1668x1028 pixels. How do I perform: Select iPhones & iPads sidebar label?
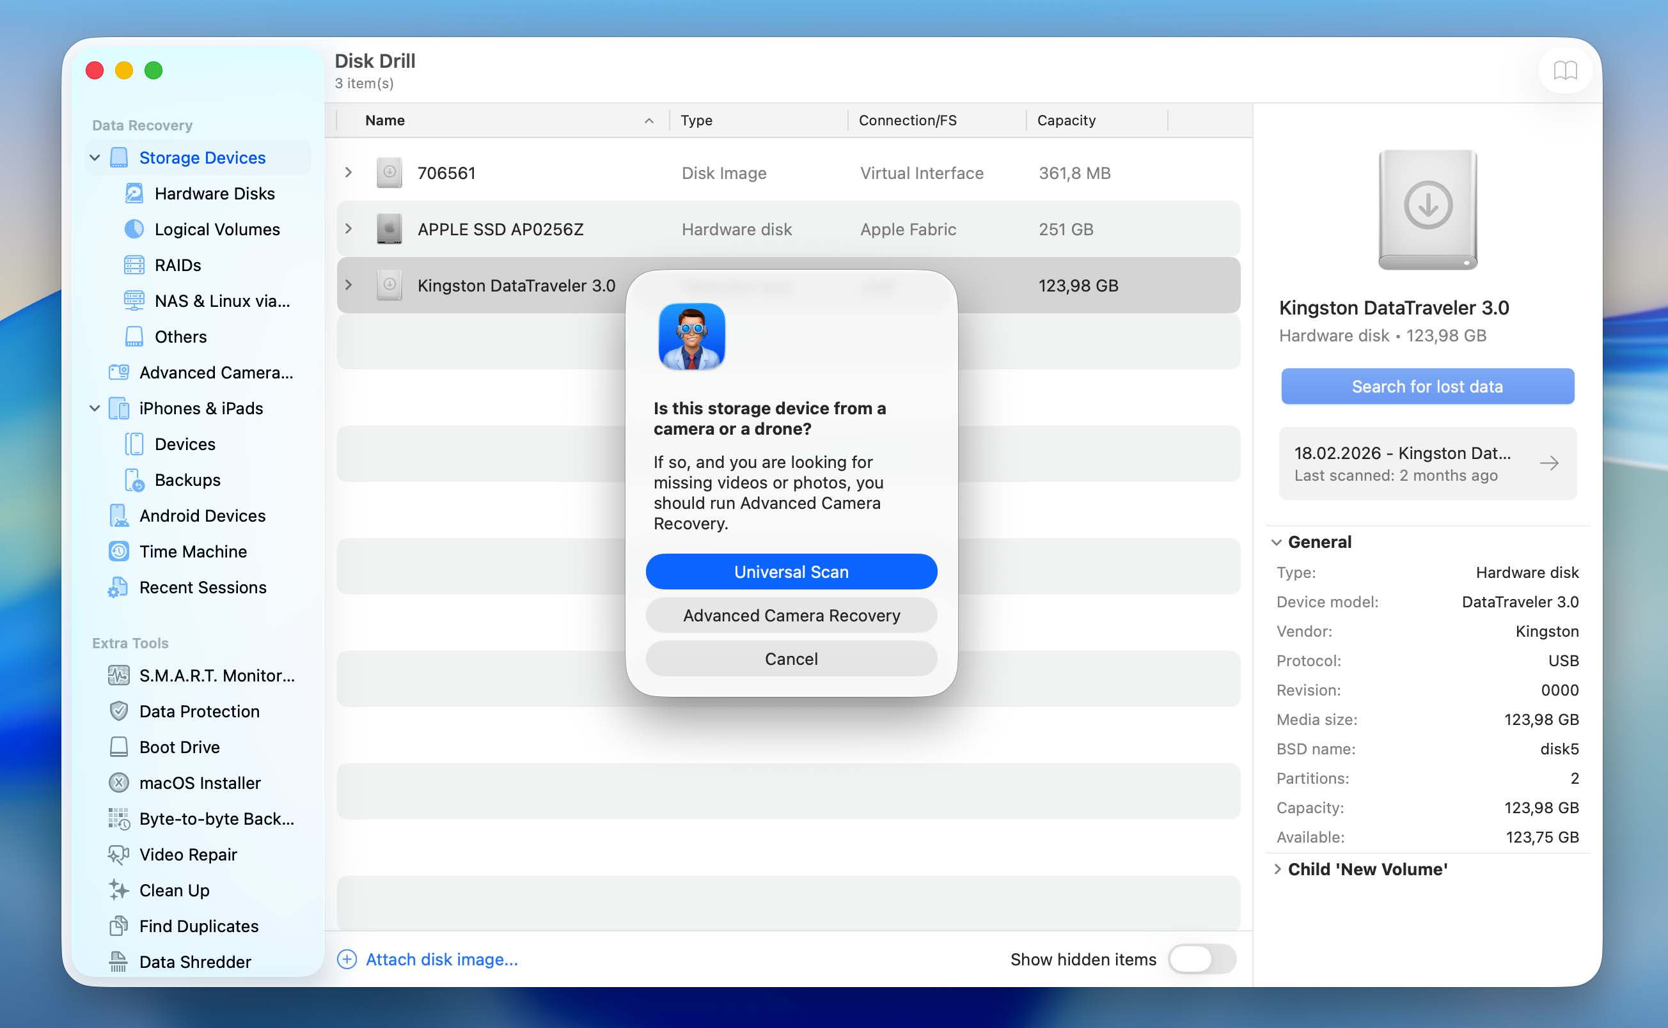coord(201,409)
